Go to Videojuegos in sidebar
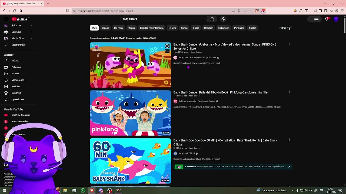The width and height of the screenshot is (346, 194). [18, 80]
